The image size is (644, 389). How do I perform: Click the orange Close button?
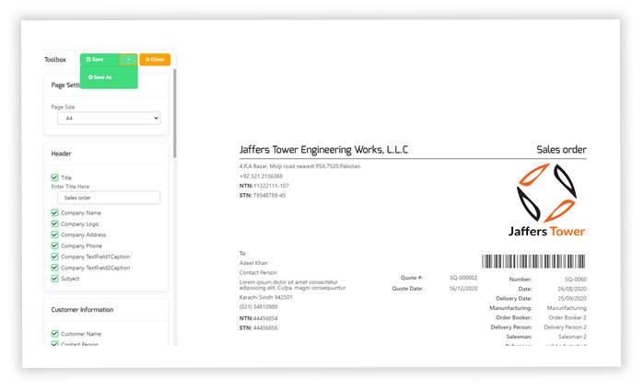click(155, 60)
